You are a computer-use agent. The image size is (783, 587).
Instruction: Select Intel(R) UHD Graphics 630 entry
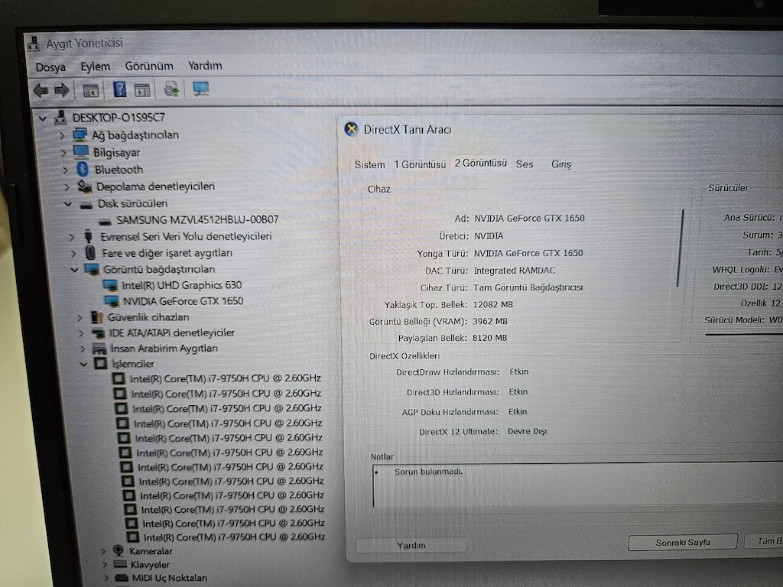(182, 285)
